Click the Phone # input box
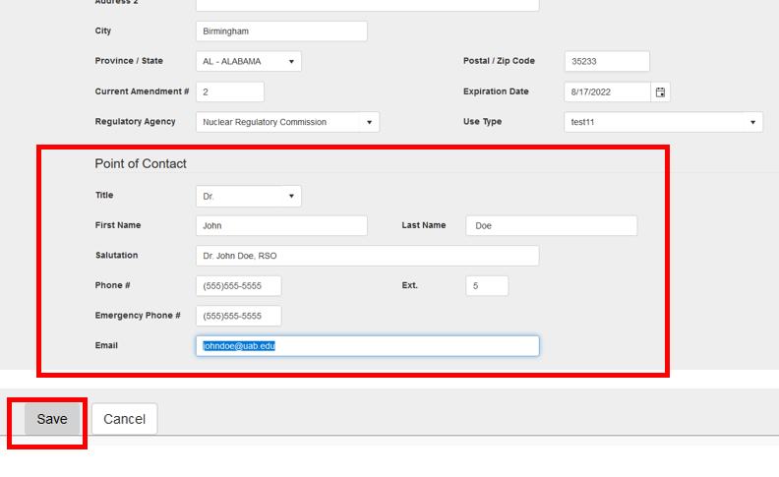 [239, 286]
